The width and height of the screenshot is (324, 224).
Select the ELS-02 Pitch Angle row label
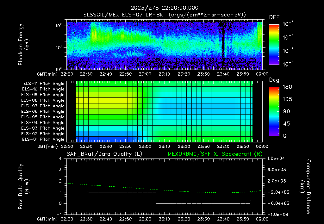point(43,134)
